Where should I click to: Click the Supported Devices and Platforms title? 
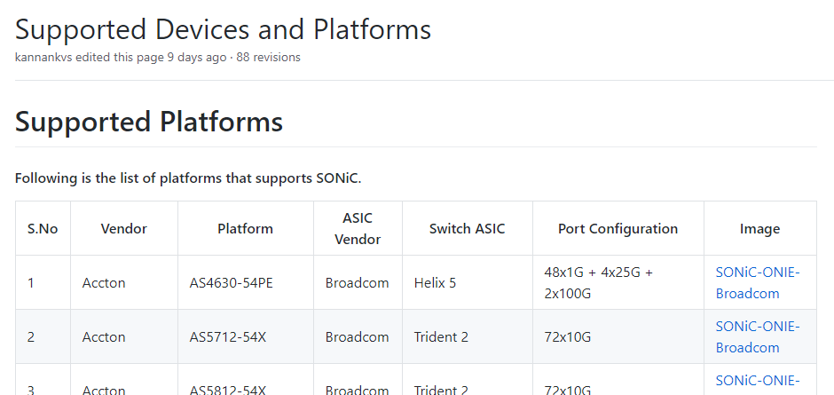point(223,29)
